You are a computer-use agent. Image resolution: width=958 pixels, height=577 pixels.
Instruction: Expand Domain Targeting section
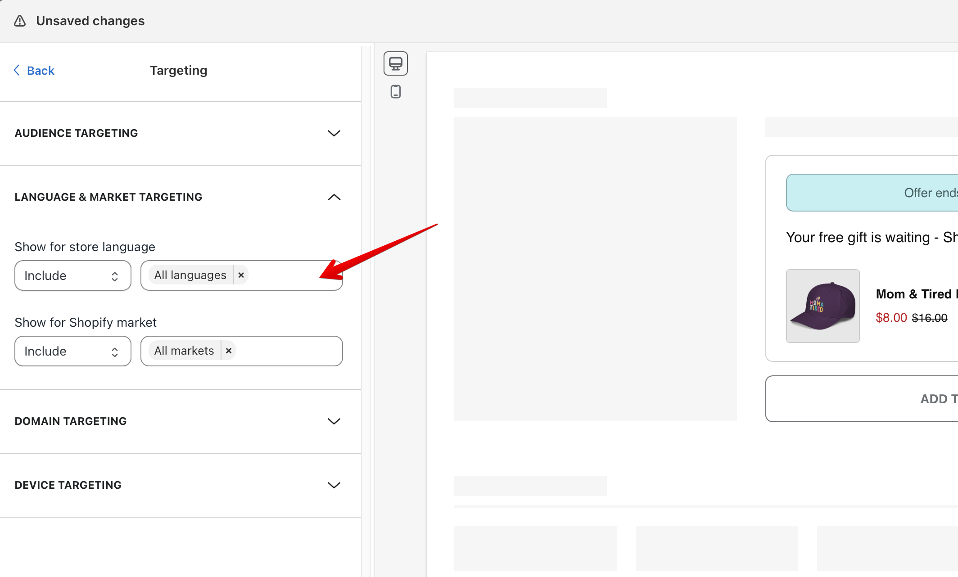click(334, 421)
